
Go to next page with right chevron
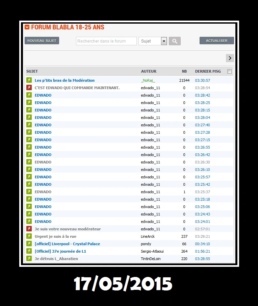point(230,58)
